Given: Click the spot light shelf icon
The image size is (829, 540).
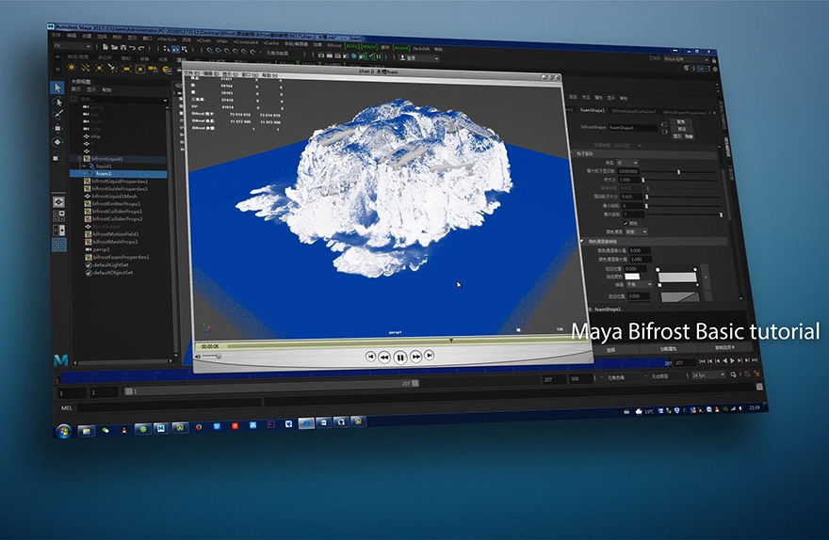Looking at the screenshot, I should click(x=112, y=68).
